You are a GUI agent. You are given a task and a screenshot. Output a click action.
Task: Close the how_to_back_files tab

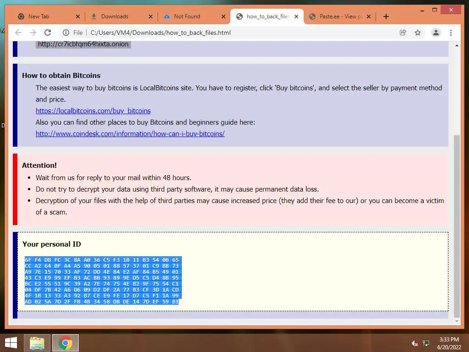[296, 16]
